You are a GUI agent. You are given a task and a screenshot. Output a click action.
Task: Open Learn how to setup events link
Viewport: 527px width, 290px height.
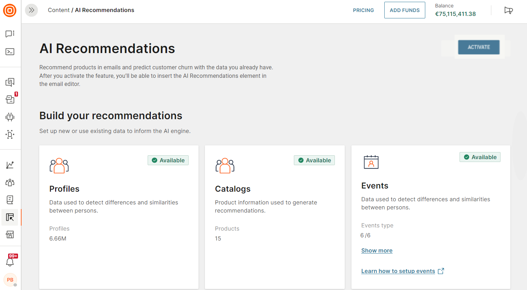(398, 271)
